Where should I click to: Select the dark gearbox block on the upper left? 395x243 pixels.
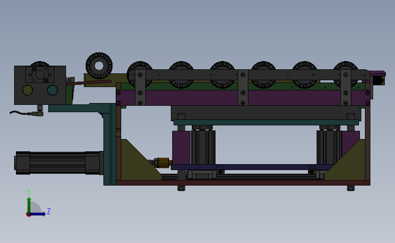[40, 85]
